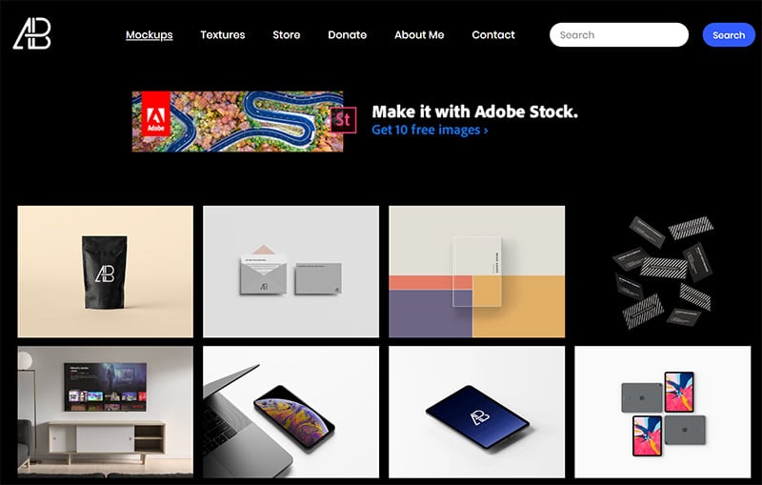Open the wall-mounted TV mockup thumbnail
The image size is (762, 485).
coord(106,412)
